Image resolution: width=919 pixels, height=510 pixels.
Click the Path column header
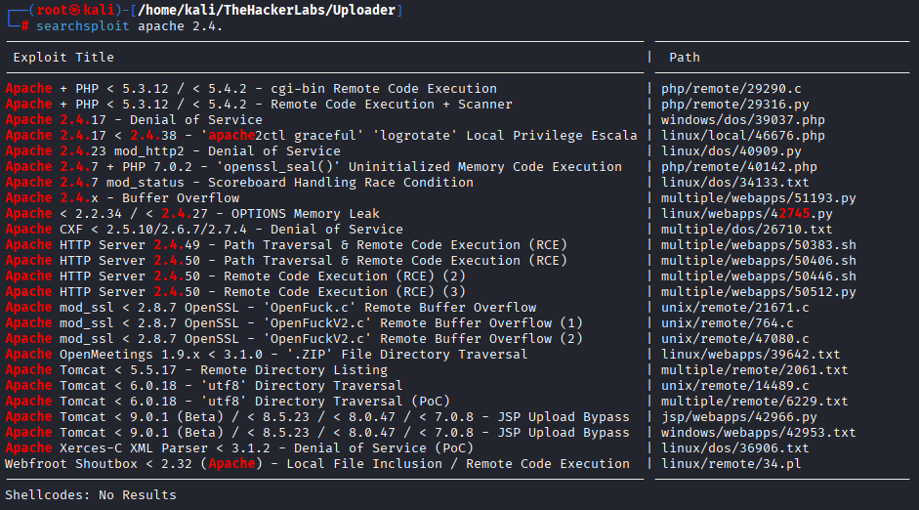tap(684, 58)
